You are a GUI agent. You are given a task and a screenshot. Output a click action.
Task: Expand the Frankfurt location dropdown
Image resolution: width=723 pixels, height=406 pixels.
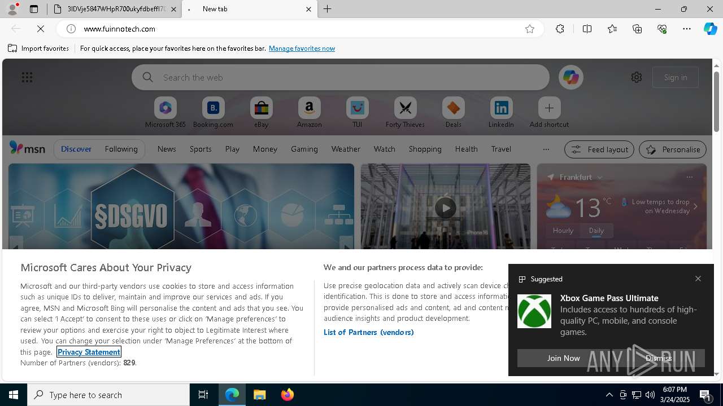(600, 178)
